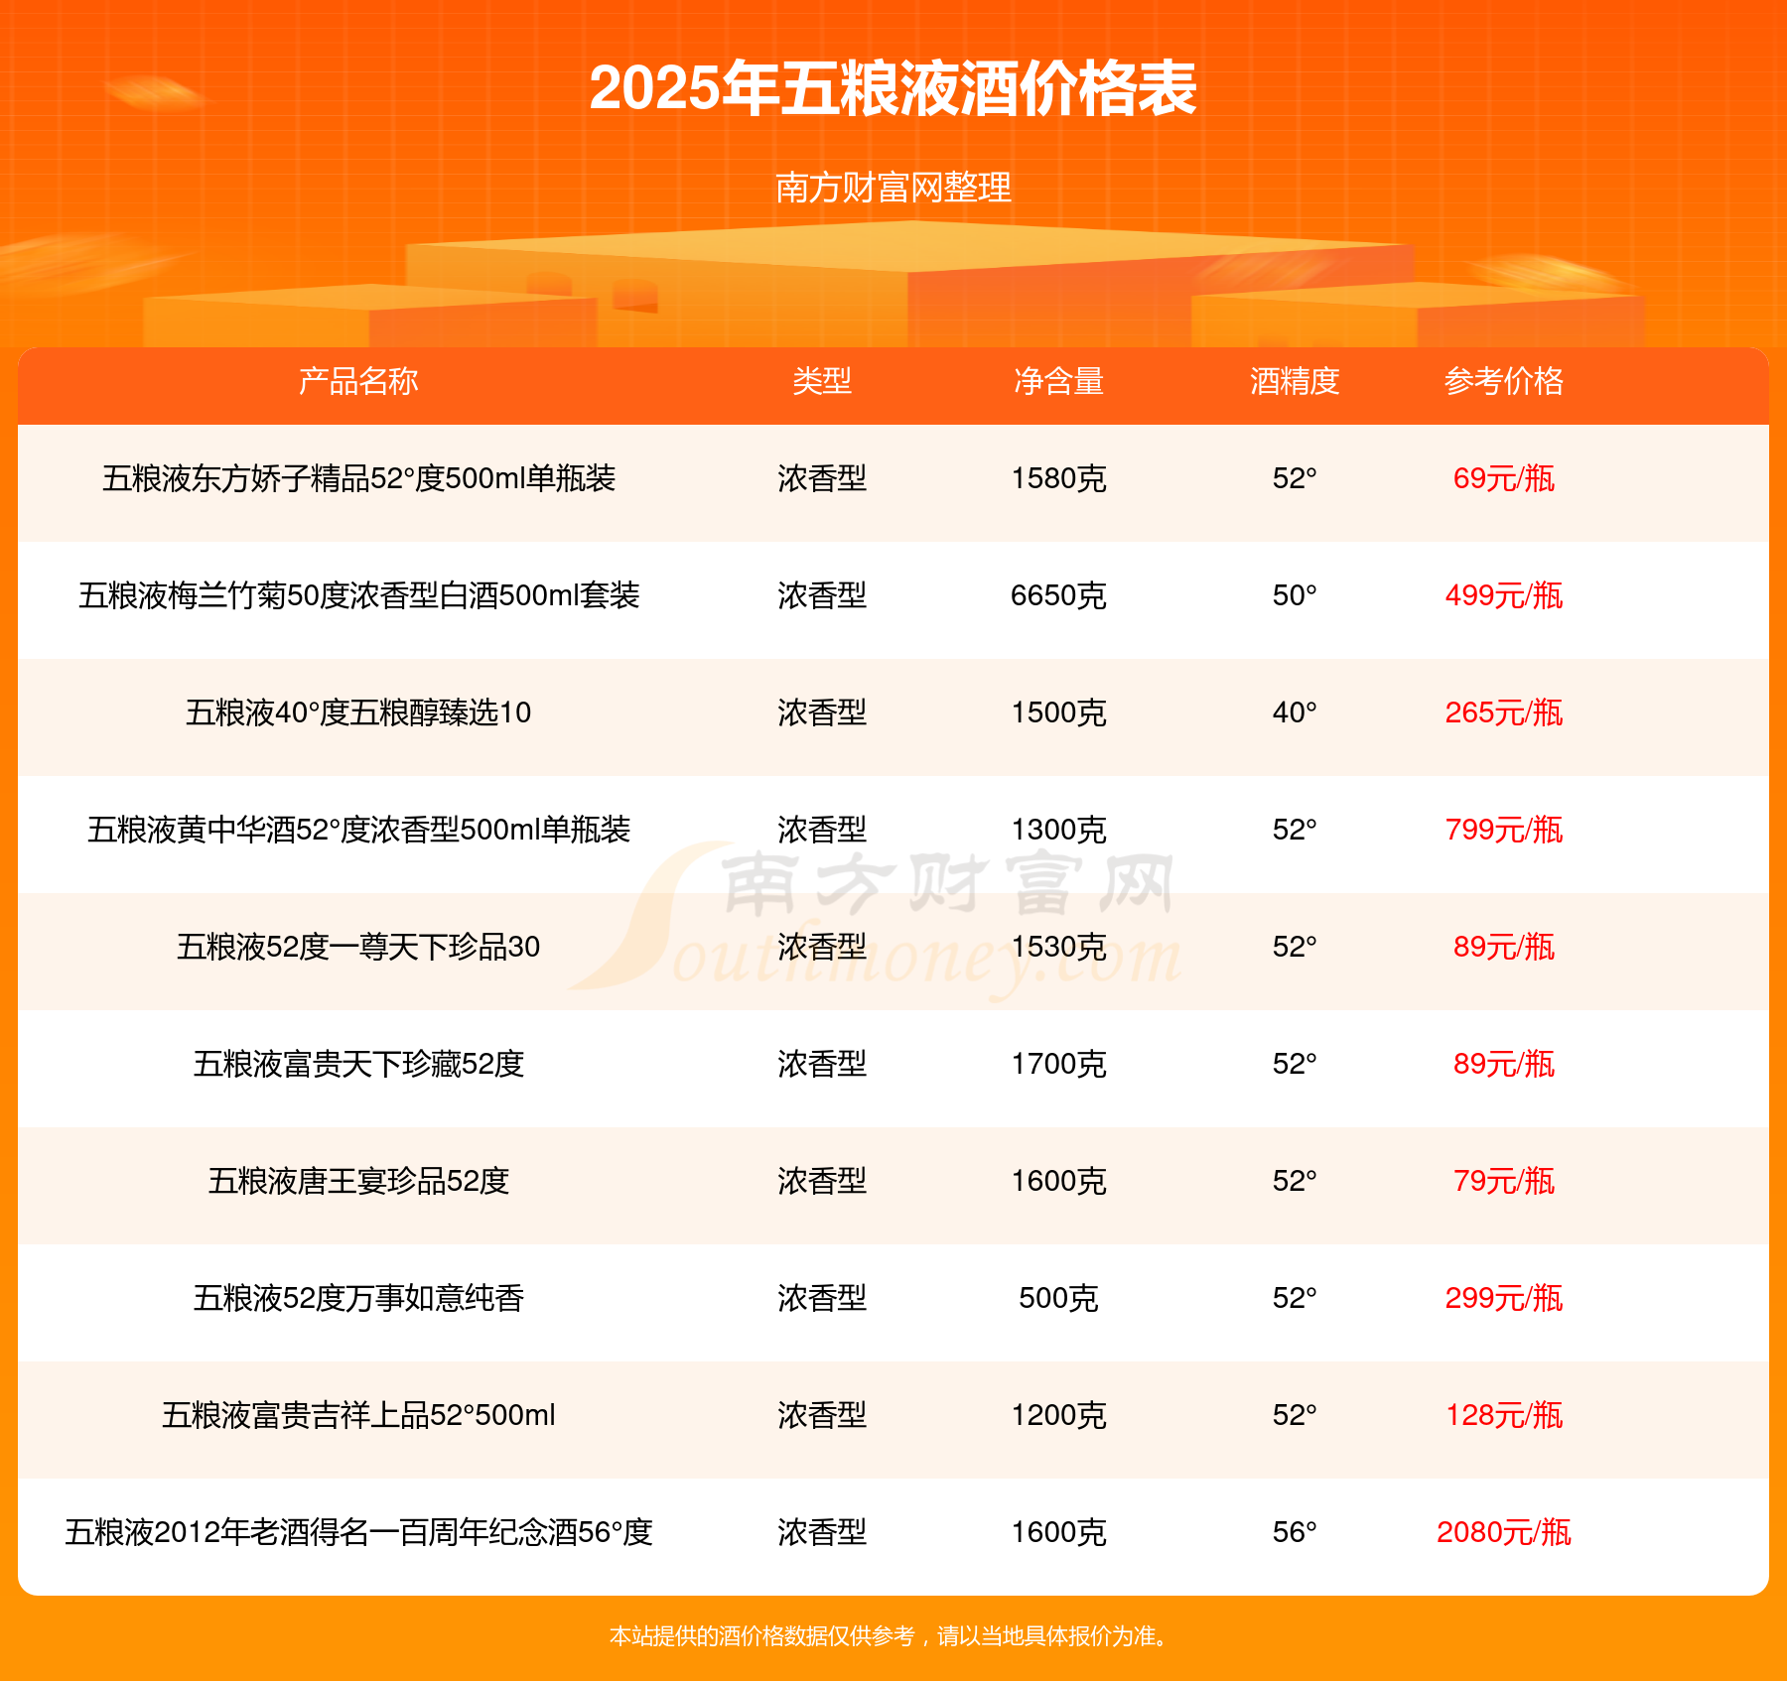This screenshot has width=1787, height=1681.
Task: Click the "50°" alcohol degree cell
Action: (1295, 596)
